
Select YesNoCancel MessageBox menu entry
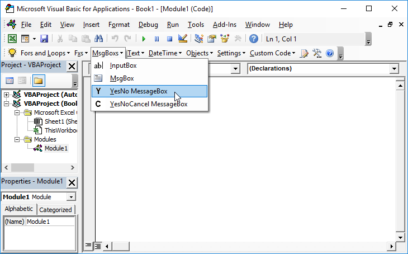point(149,104)
